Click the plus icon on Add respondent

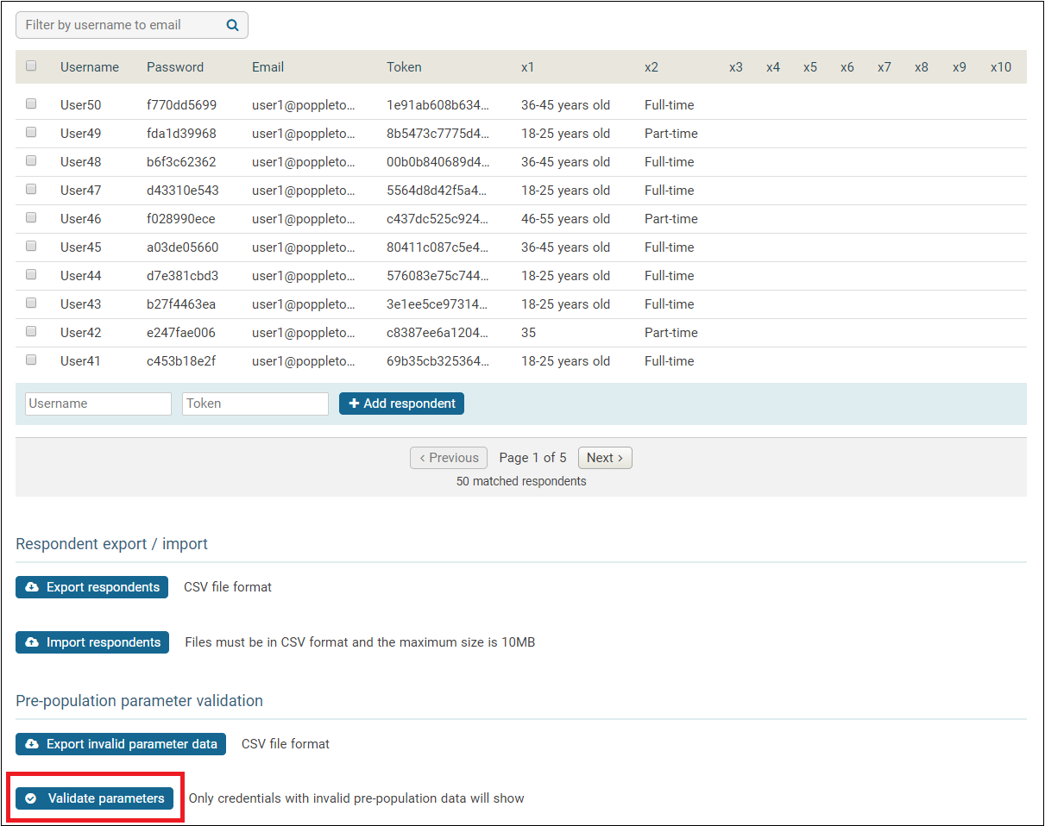(x=354, y=404)
